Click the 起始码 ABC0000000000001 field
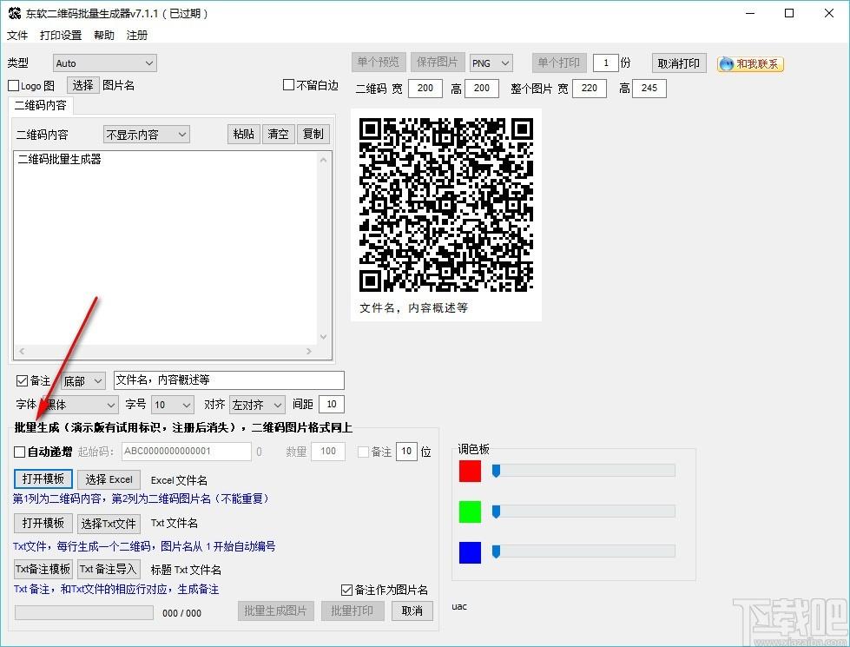Image resolution: width=850 pixels, height=647 pixels. click(x=187, y=452)
